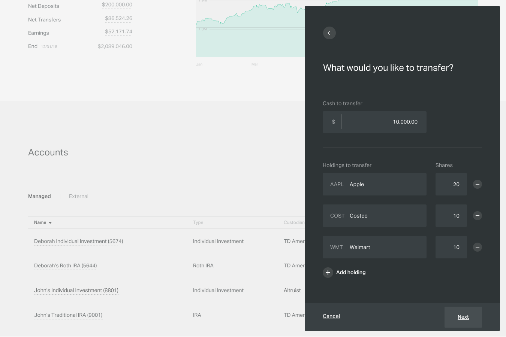Select Roth IRA type cell
Image resolution: width=506 pixels, height=337 pixels.
click(203, 266)
